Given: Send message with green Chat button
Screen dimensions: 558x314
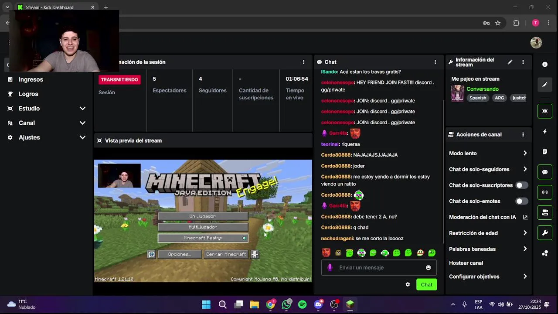Looking at the screenshot, I should tap(426, 284).
